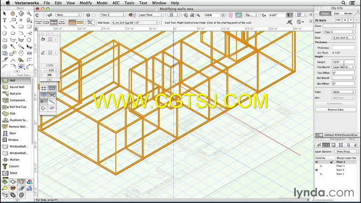Click the Height field in Obj Info

(343, 62)
